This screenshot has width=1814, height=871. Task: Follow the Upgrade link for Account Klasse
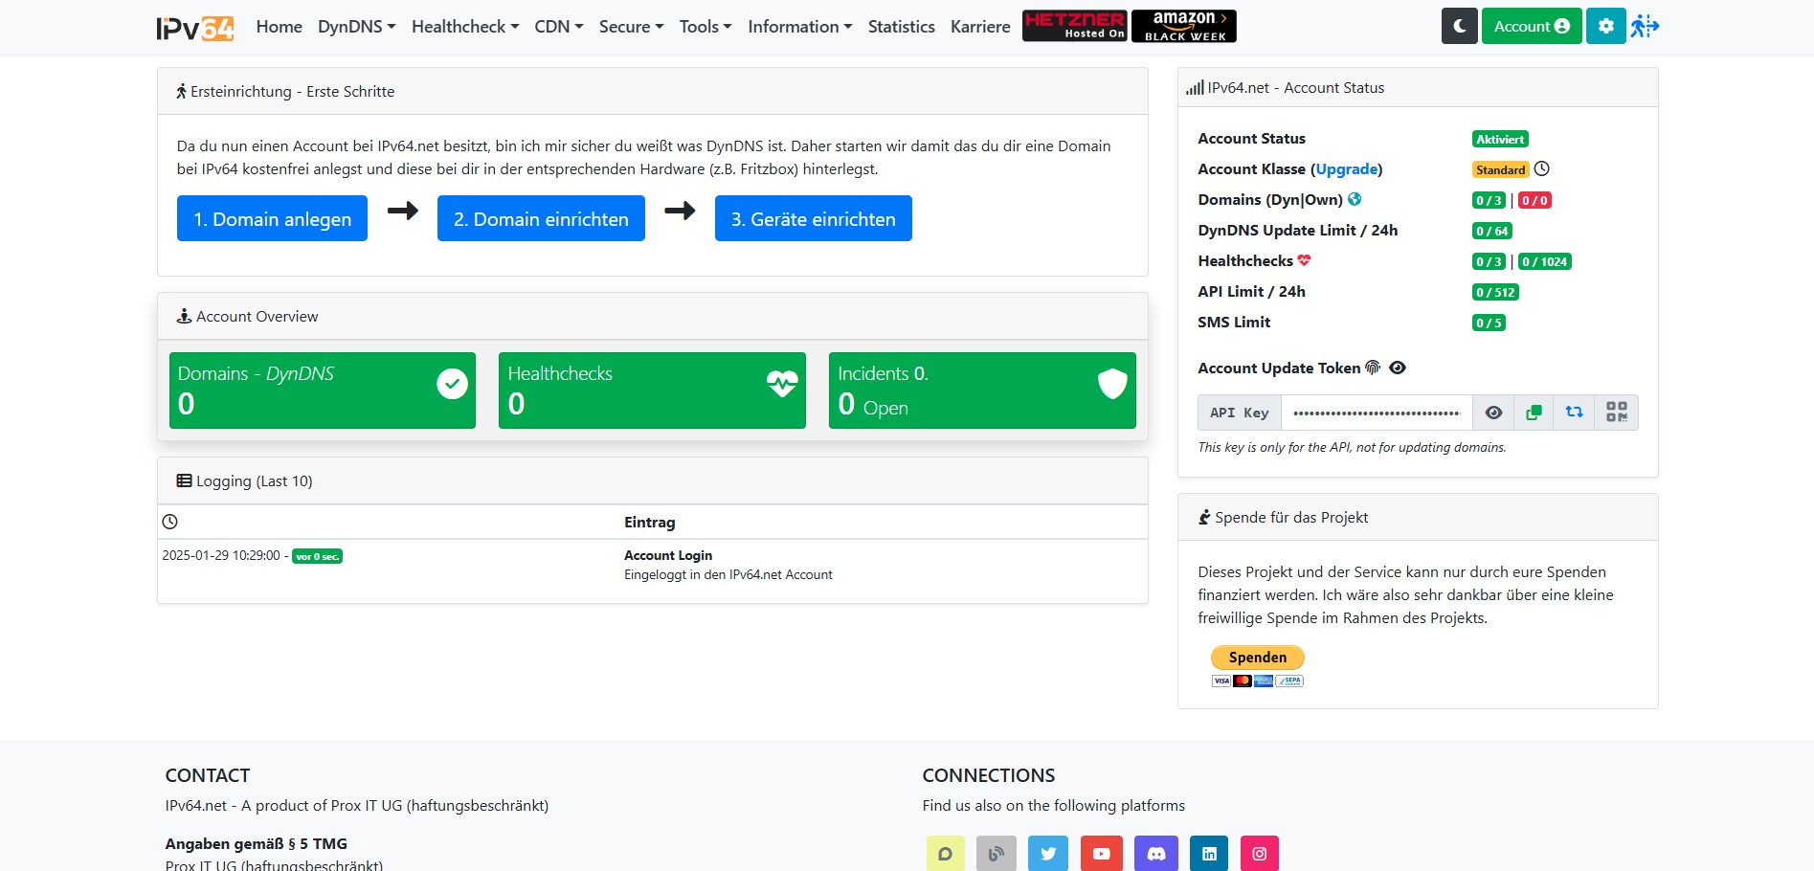1346,169
